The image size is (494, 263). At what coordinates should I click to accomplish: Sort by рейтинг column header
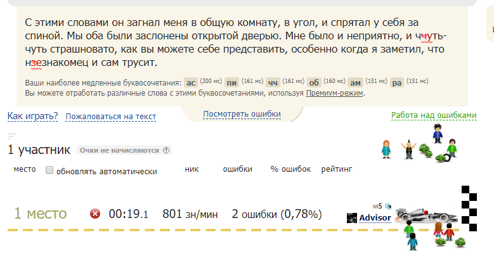[337, 169]
